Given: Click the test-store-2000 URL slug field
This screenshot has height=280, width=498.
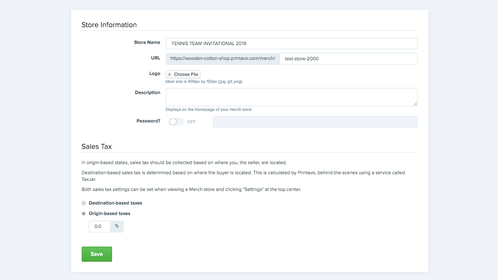Looking at the screenshot, I should click(348, 59).
